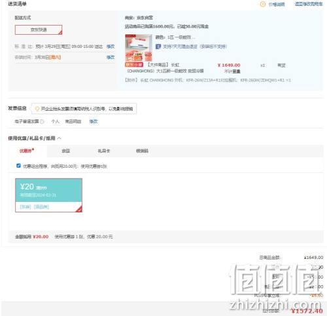Switch to the 京豆 tab
The image size is (327, 316).
(x=66, y=151)
